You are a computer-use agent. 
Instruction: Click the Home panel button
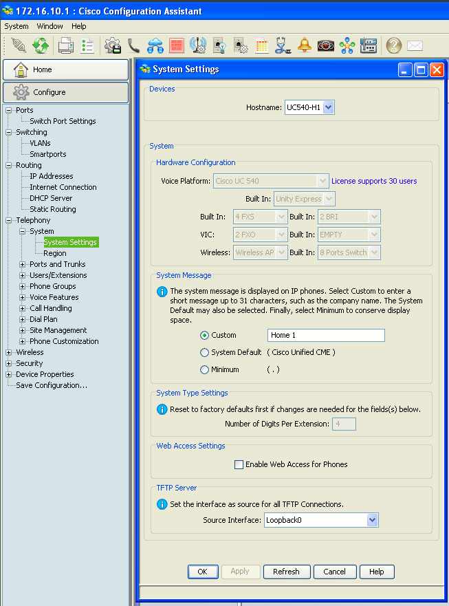click(66, 69)
